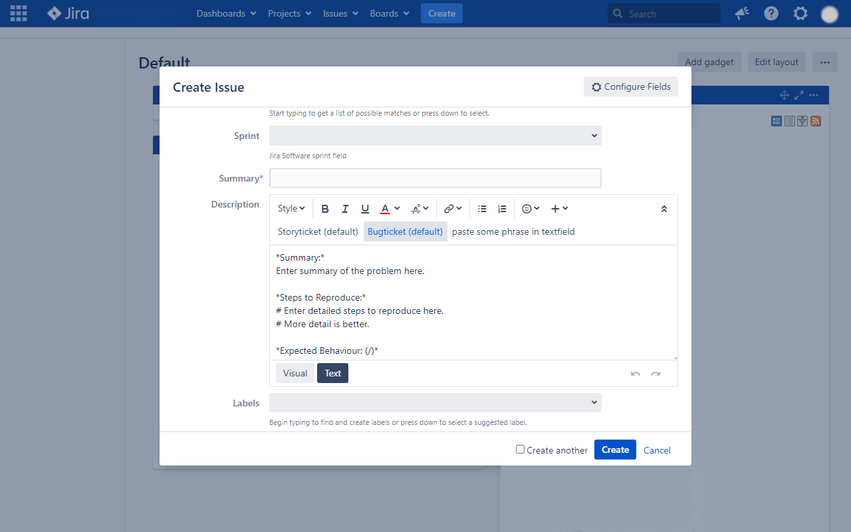
Task: Open the Dashboards menu
Action: coord(226,13)
